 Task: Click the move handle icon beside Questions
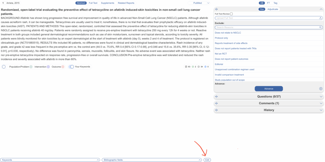[x=216, y=97]
